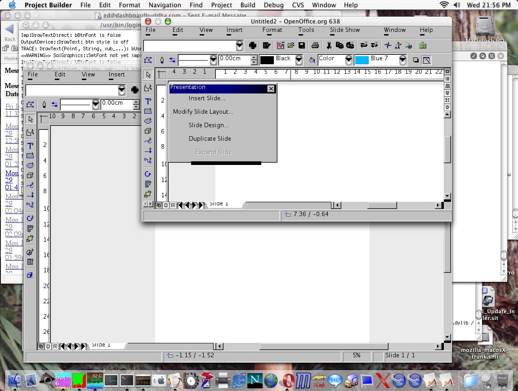
Task: Click Modify Slide Layout... in Presentation panel
Action: click(203, 111)
